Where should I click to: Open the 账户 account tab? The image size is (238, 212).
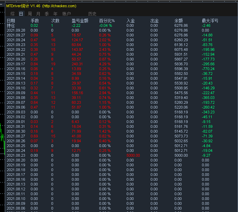pos(66,14)
